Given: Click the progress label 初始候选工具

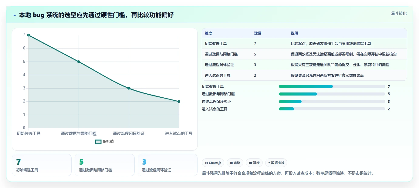Looking at the screenshot, I should (213, 86).
